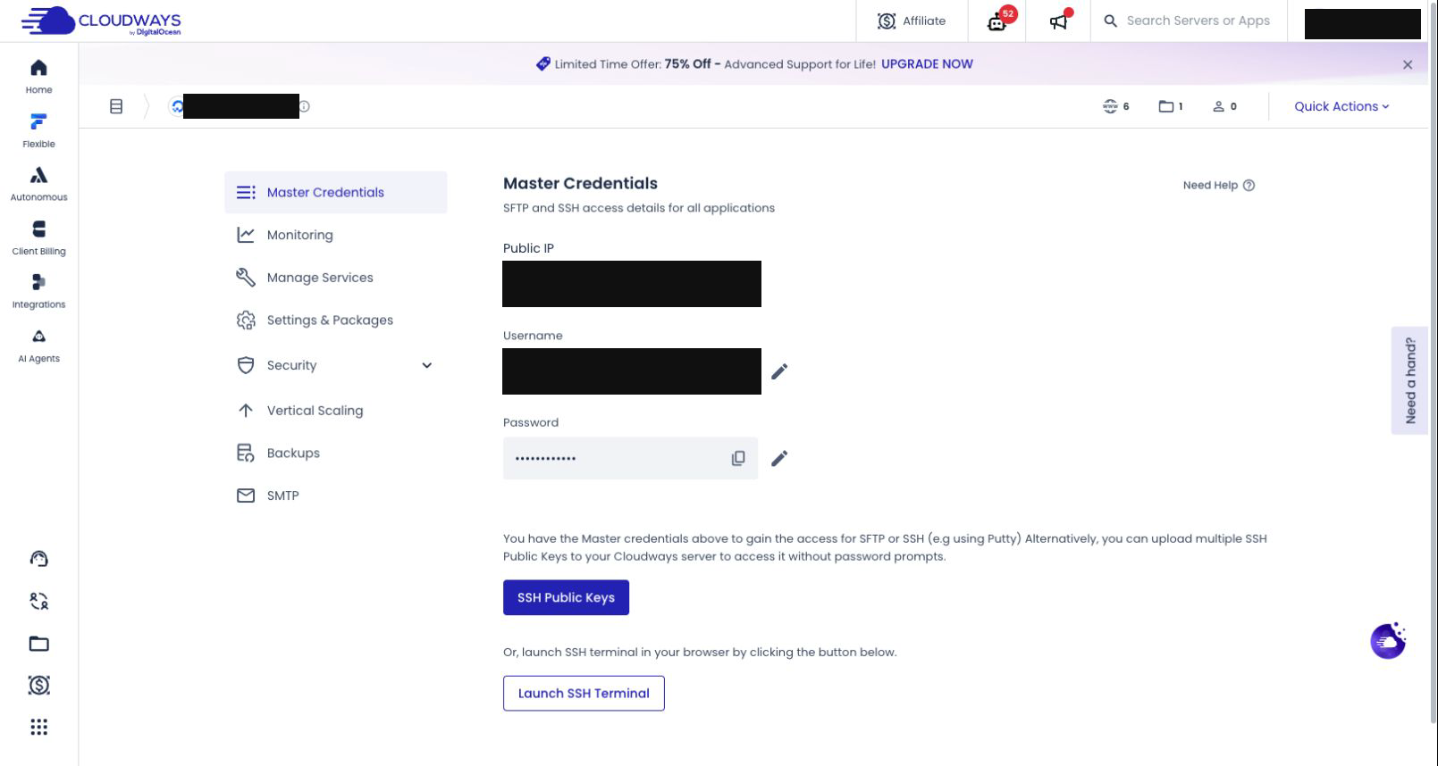Go to Autonomous in sidebar

(x=38, y=184)
